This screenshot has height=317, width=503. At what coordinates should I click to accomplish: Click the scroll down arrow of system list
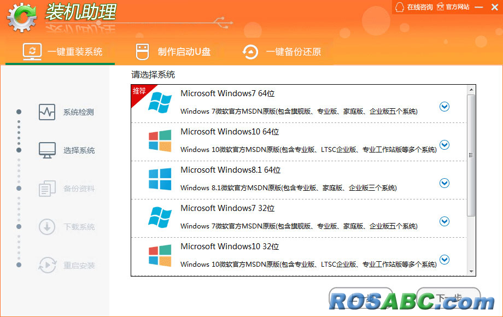pyautogui.click(x=471, y=272)
